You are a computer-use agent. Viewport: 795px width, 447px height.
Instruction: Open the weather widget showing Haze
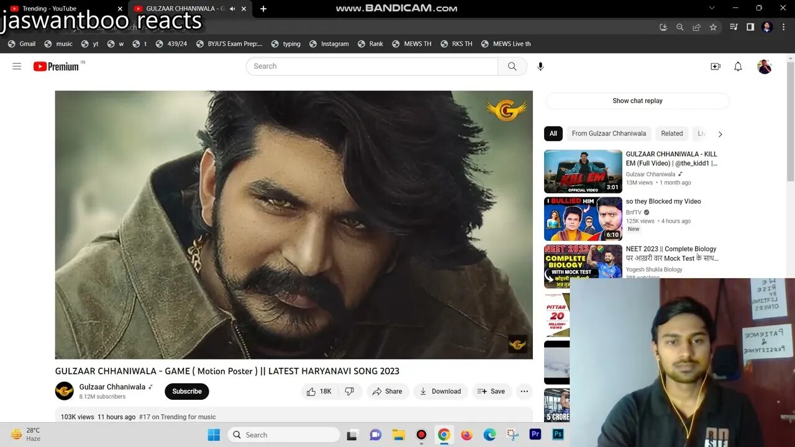pos(26,434)
